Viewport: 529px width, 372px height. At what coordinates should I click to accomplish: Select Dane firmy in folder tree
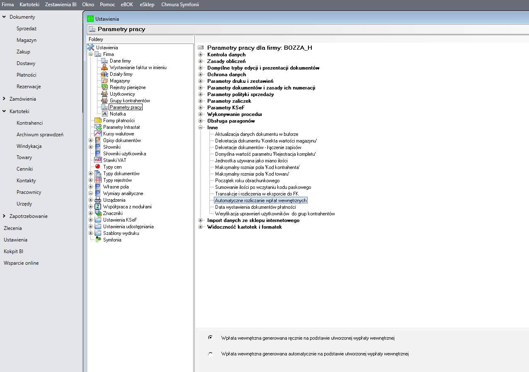[x=120, y=61]
